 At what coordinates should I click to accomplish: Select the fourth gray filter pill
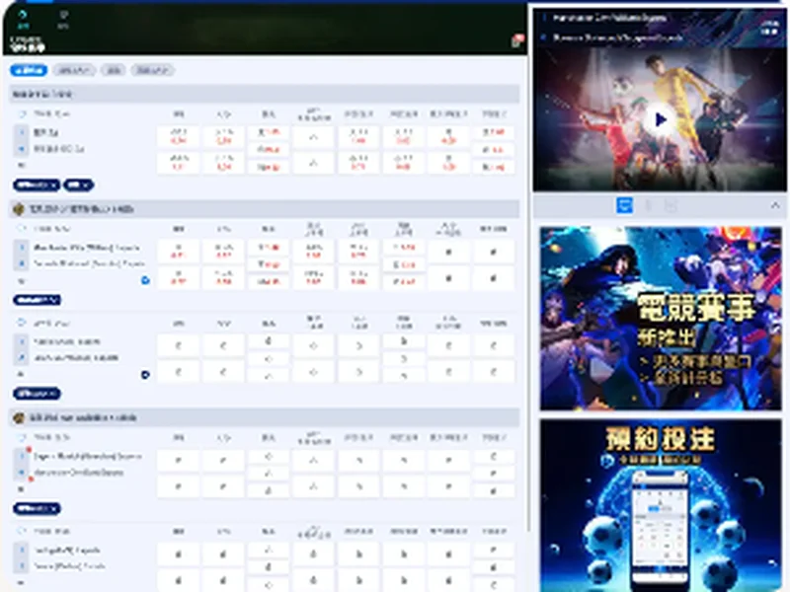coord(153,70)
